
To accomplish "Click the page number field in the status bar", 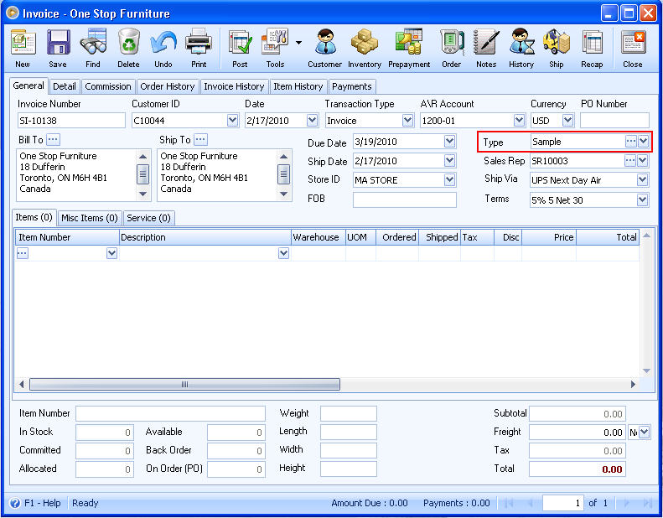I will click(562, 503).
